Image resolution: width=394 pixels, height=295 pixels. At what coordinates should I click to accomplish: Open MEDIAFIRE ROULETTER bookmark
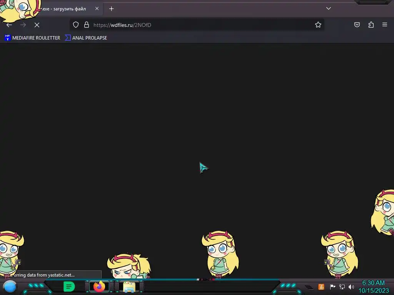pyautogui.click(x=32, y=38)
